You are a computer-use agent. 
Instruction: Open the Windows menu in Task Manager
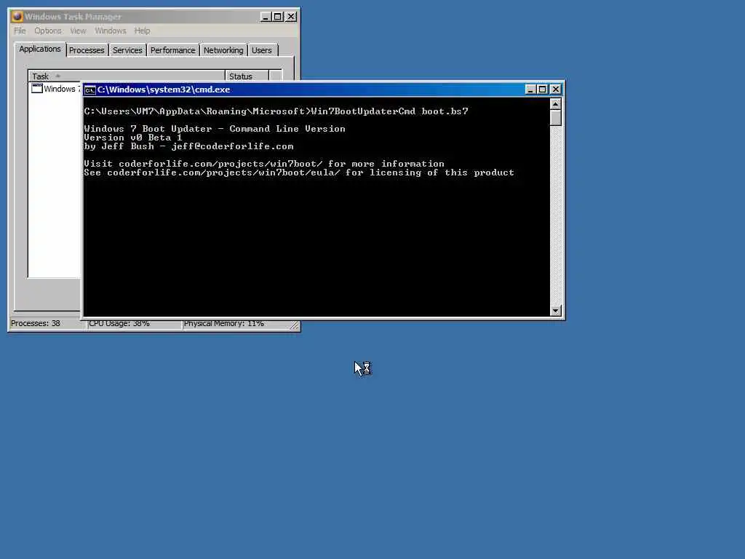(111, 31)
